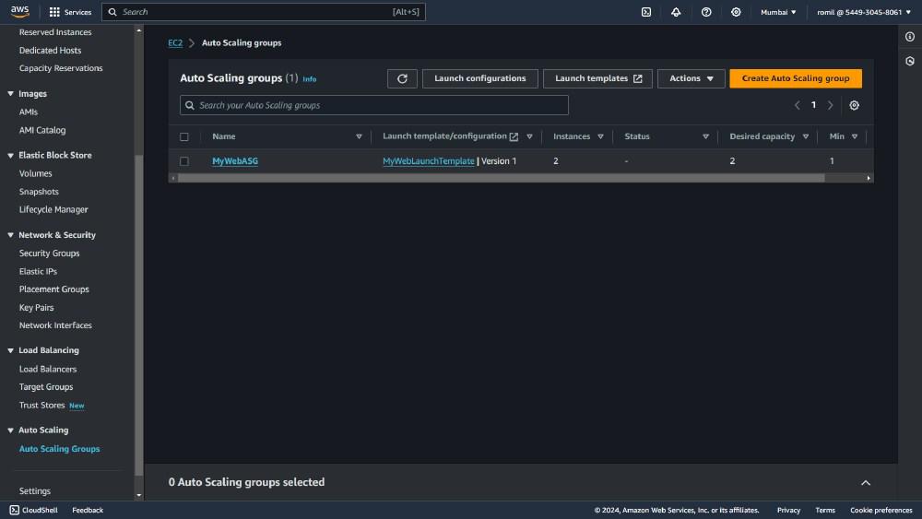Open Settings in sidebar
The height and width of the screenshot is (519, 922).
35,490
